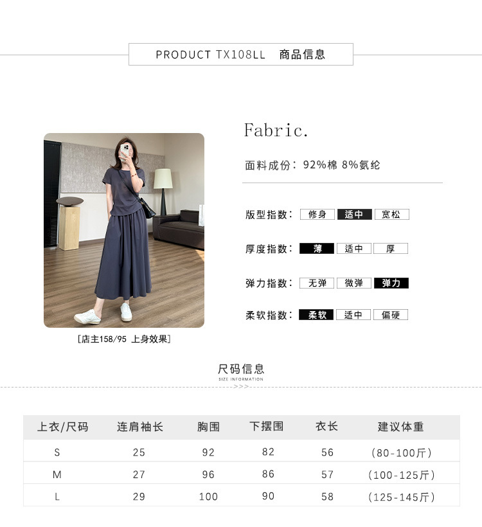Image resolution: width=482 pixels, height=527 pixels.
Task: Click the 尺码信息 section heading
Action: (241, 369)
